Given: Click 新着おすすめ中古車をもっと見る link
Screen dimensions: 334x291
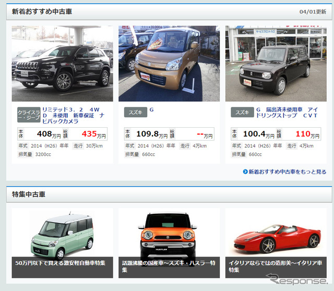Looking at the screenshot, I should pos(288,172).
